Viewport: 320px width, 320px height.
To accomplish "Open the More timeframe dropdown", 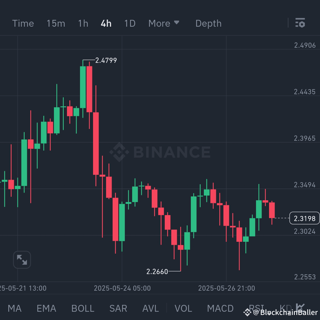I will click(x=164, y=23).
